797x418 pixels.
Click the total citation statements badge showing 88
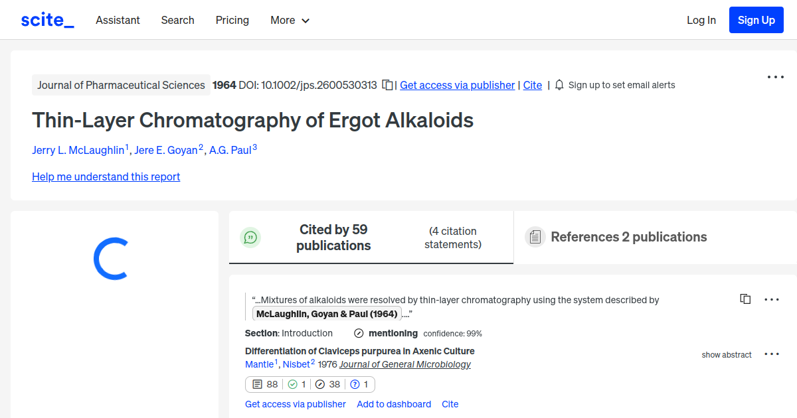coord(265,384)
